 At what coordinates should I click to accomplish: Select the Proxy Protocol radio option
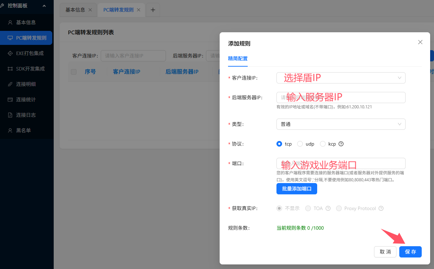pyautogui.click(x=339, y=208)
